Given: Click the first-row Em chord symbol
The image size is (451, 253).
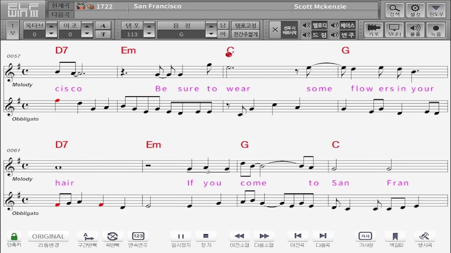Looking at the screenshot, I should click(x=128, y=50).
